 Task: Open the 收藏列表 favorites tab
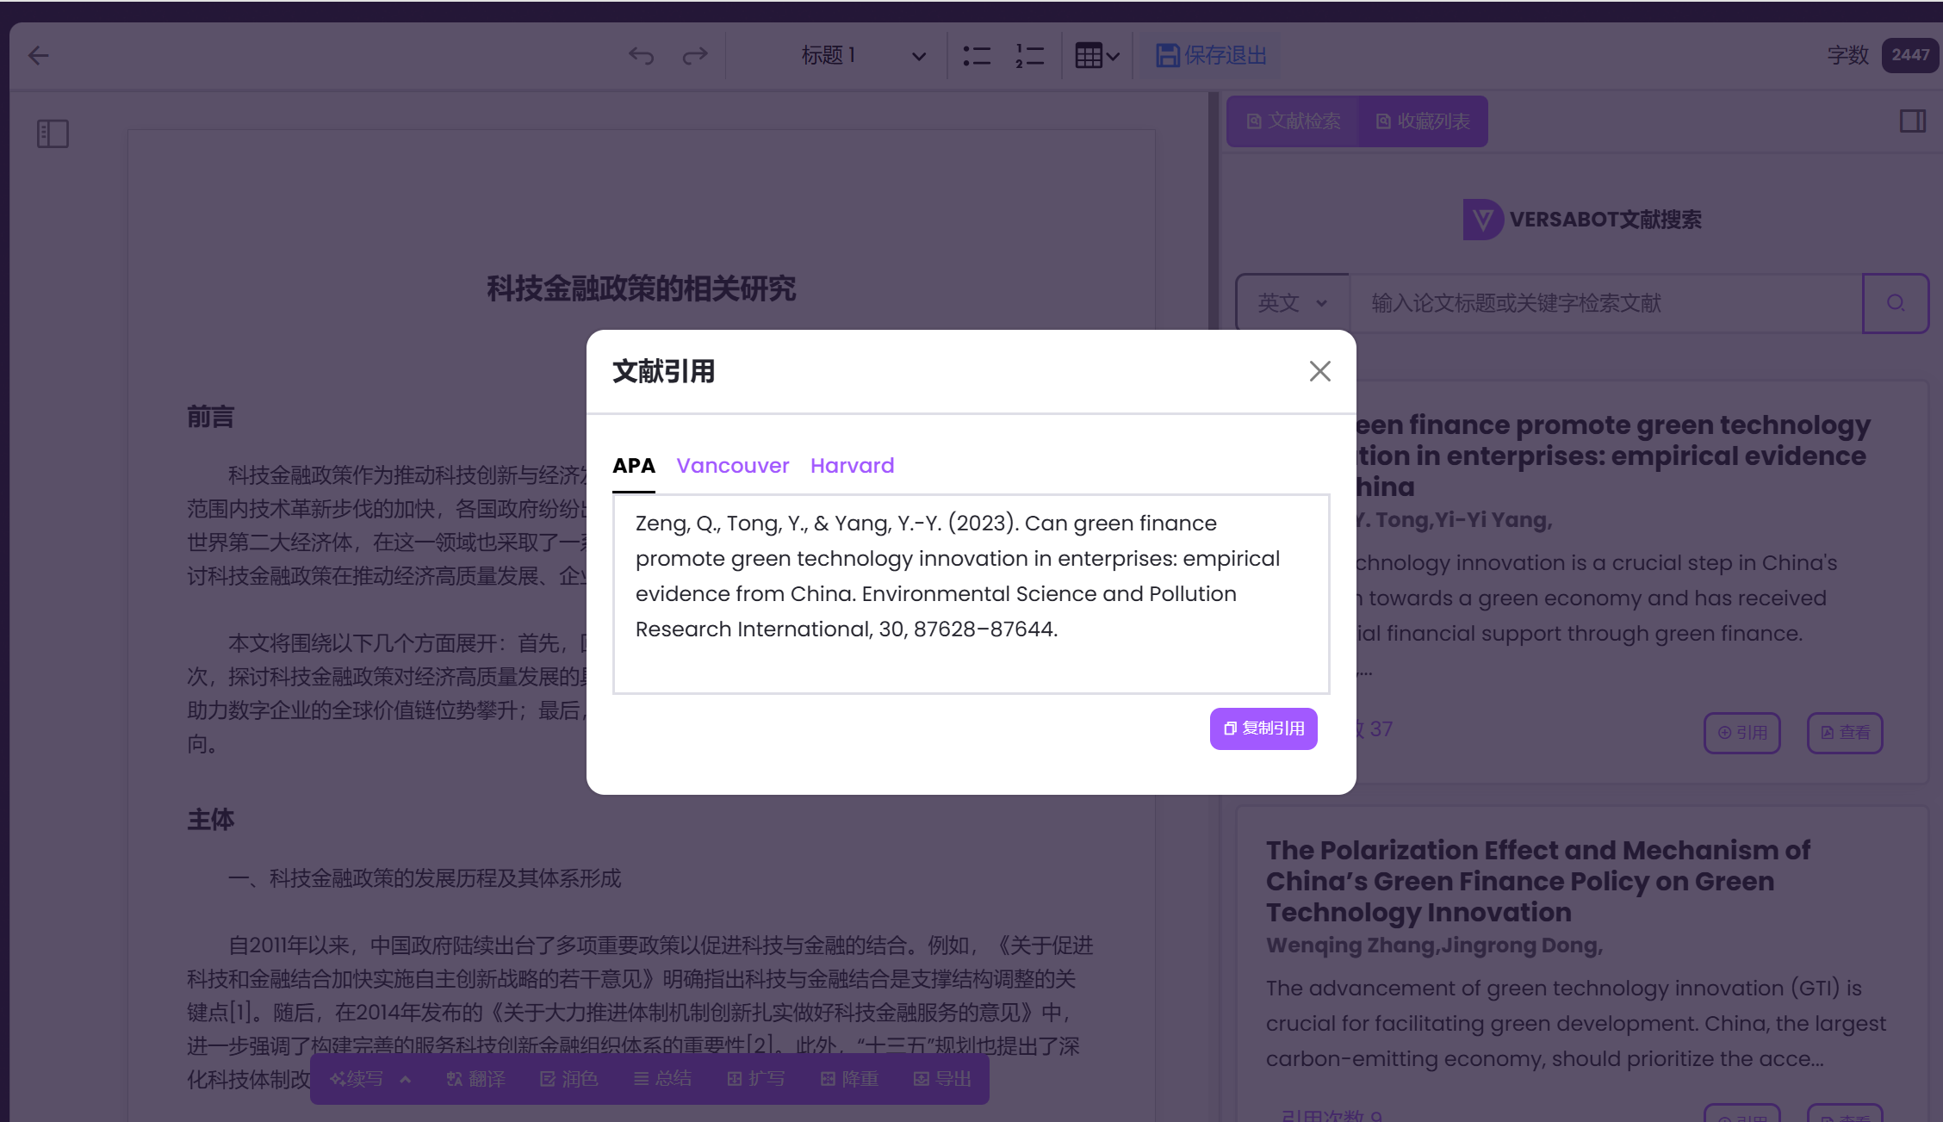point(1423,121)
